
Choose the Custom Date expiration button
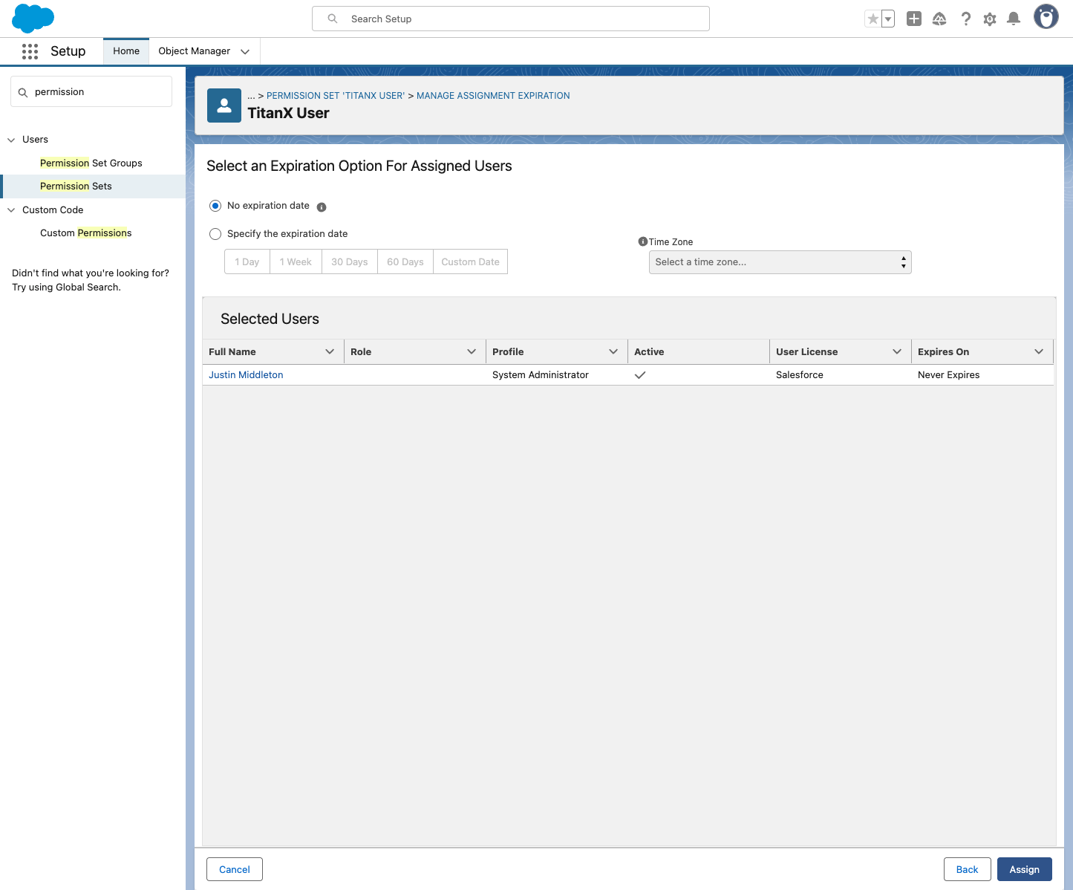[470, 262]
